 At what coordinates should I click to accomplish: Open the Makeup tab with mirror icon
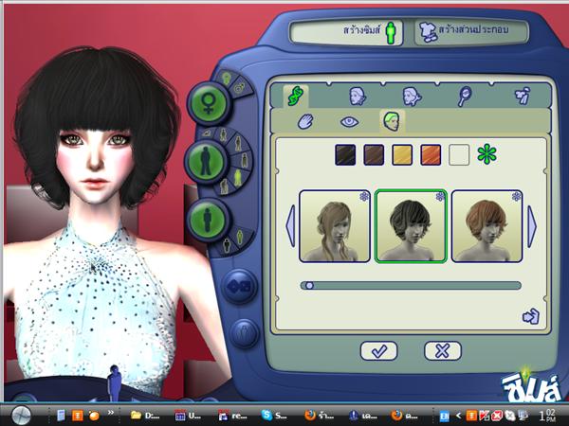click(464, 97)
